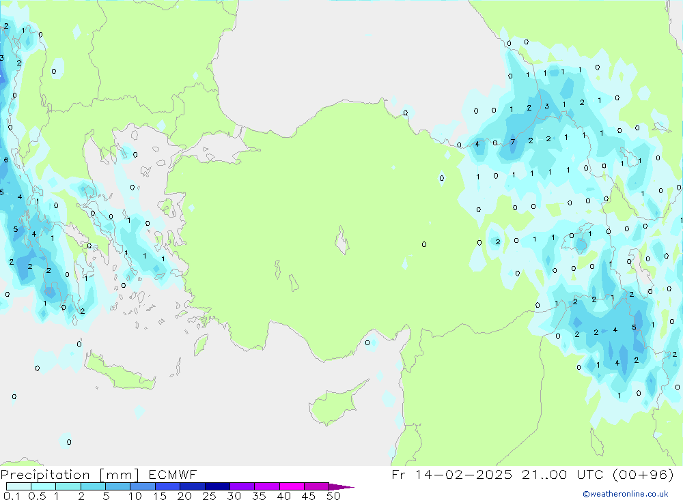Click the weatheronline.co.uk link

tap(626, 494)
